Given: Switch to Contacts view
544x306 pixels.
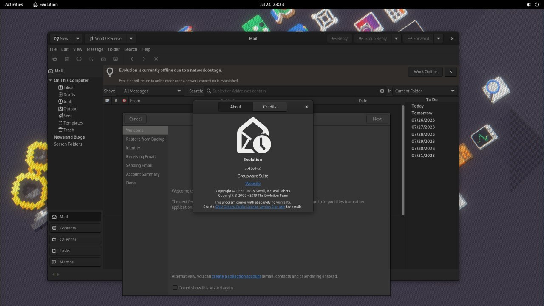Looking at the screenshot, I should (75, 228).
